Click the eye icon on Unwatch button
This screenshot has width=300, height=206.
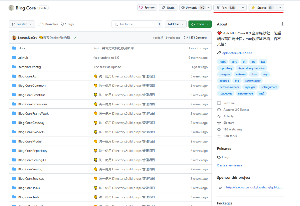[x=183, y=8]
